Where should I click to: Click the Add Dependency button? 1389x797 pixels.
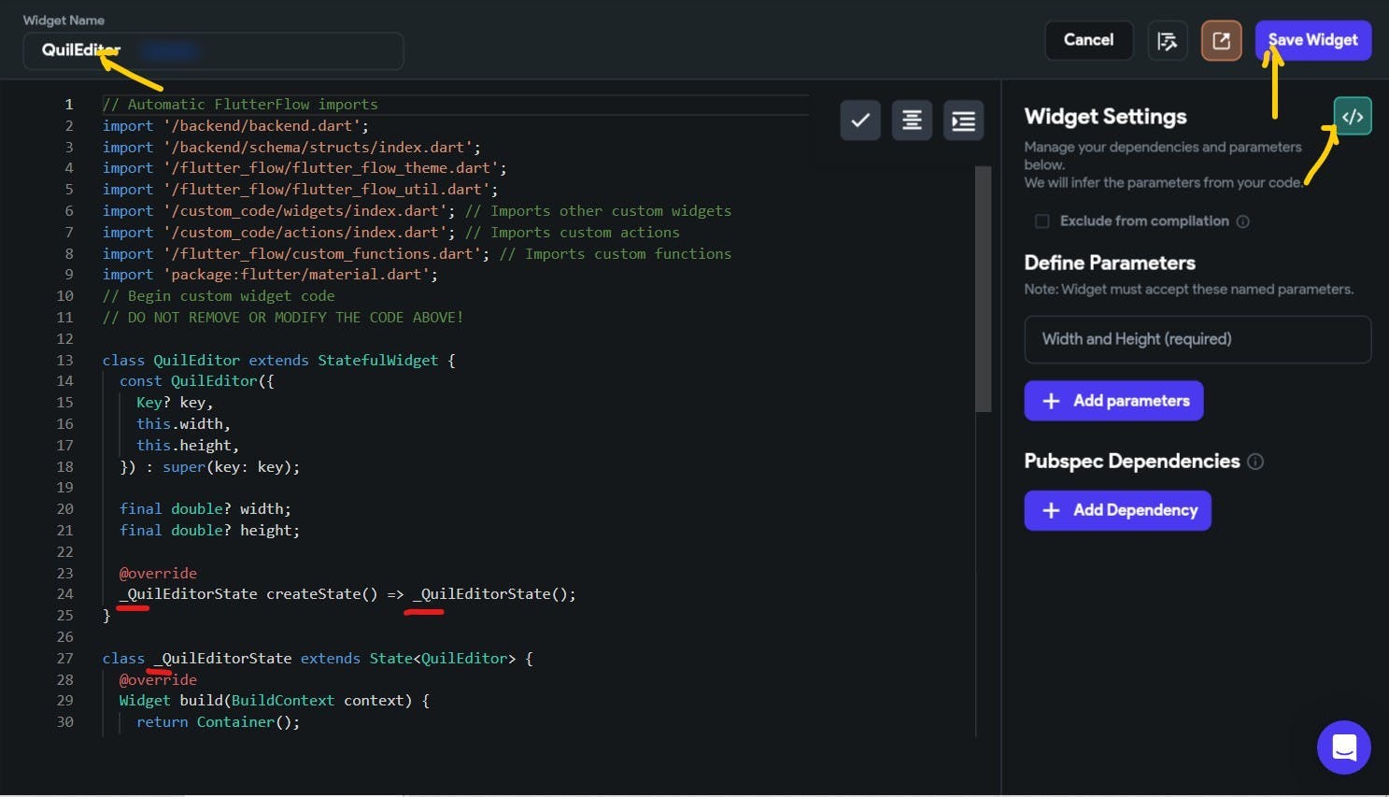1117,510
